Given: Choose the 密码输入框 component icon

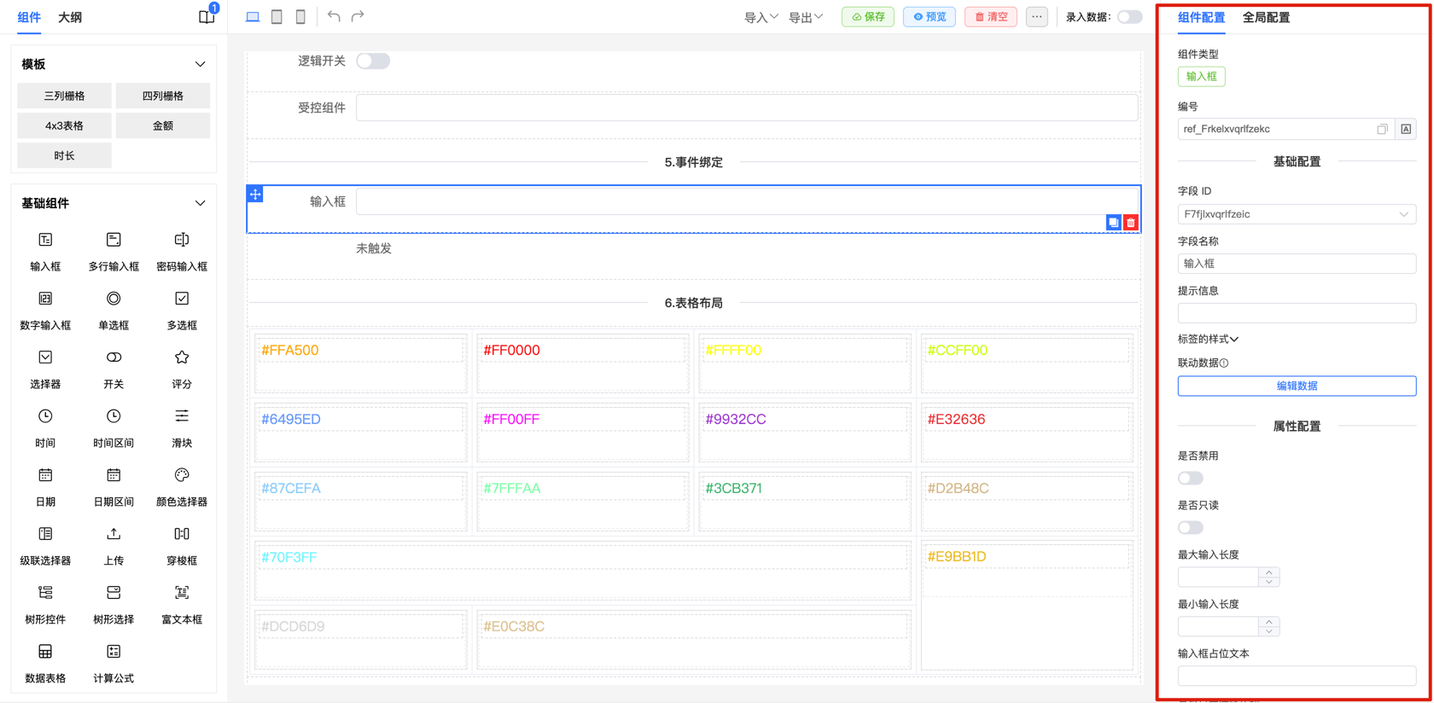Looking at the screenshot, I should tap(182, 240).
